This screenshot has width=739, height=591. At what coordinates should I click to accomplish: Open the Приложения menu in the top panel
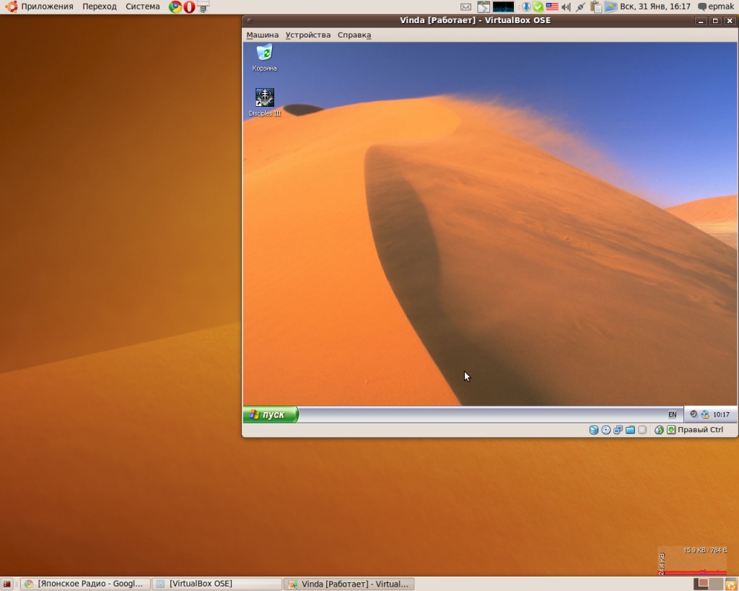(46, 6)
